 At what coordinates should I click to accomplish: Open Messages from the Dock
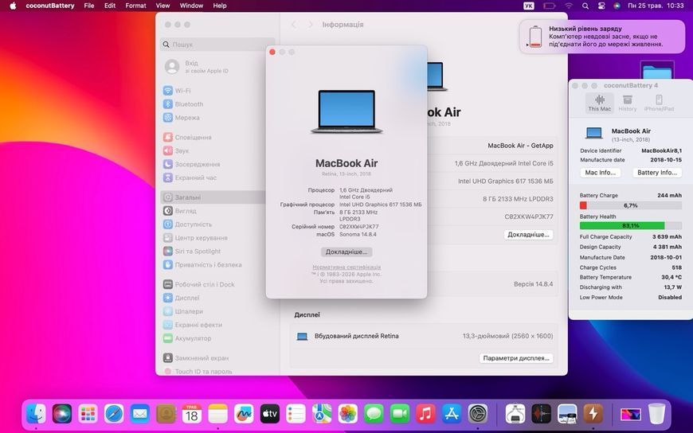tap(374, 414)
